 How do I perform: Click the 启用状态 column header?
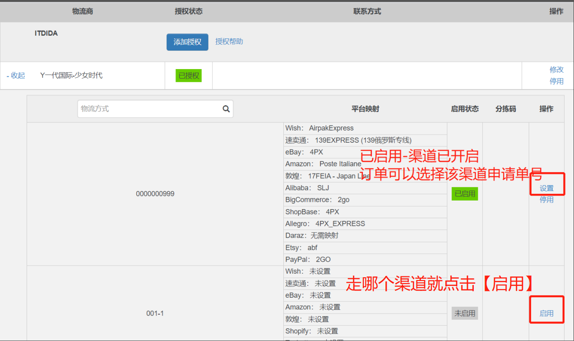pyautogui.click(x=465, y=109)
